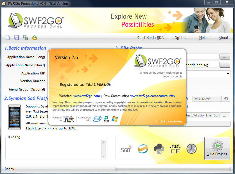Viewport: 235px width, 174px height.
Task: Click 'Application Name (Short)' label
Action: pos(26,65)
